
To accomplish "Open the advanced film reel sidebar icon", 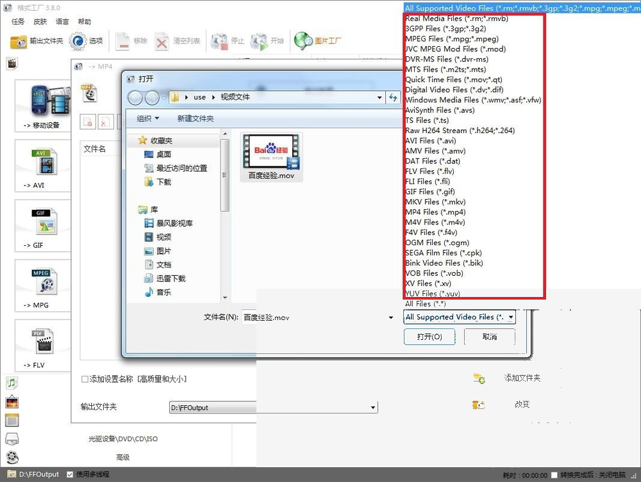I will [12, 457].
